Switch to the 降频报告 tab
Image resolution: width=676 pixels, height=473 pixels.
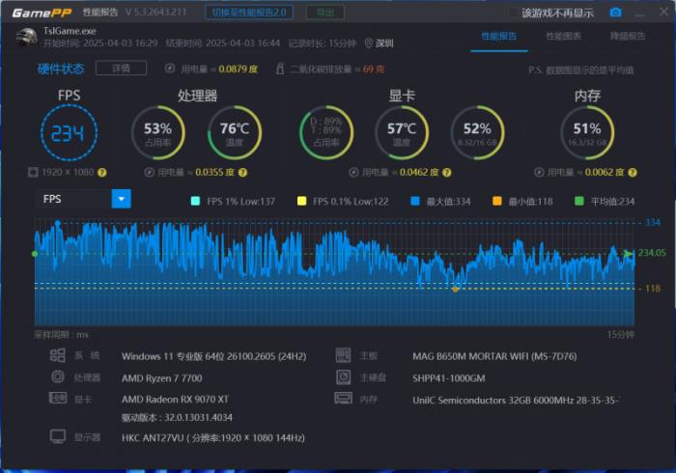(628, 36)
